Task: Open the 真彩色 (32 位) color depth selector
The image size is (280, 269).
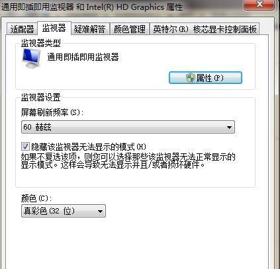Action: coord(64,211)
